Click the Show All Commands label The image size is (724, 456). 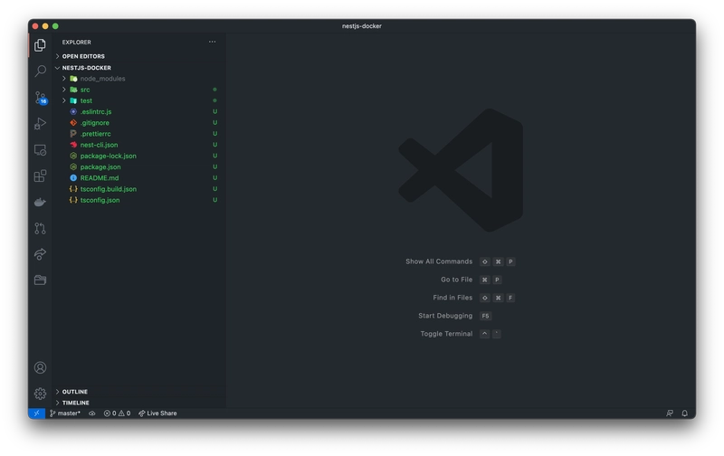click(x=439, y=261)
